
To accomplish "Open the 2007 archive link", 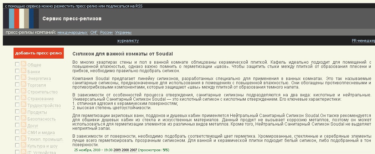I will (x=133, y=150).
